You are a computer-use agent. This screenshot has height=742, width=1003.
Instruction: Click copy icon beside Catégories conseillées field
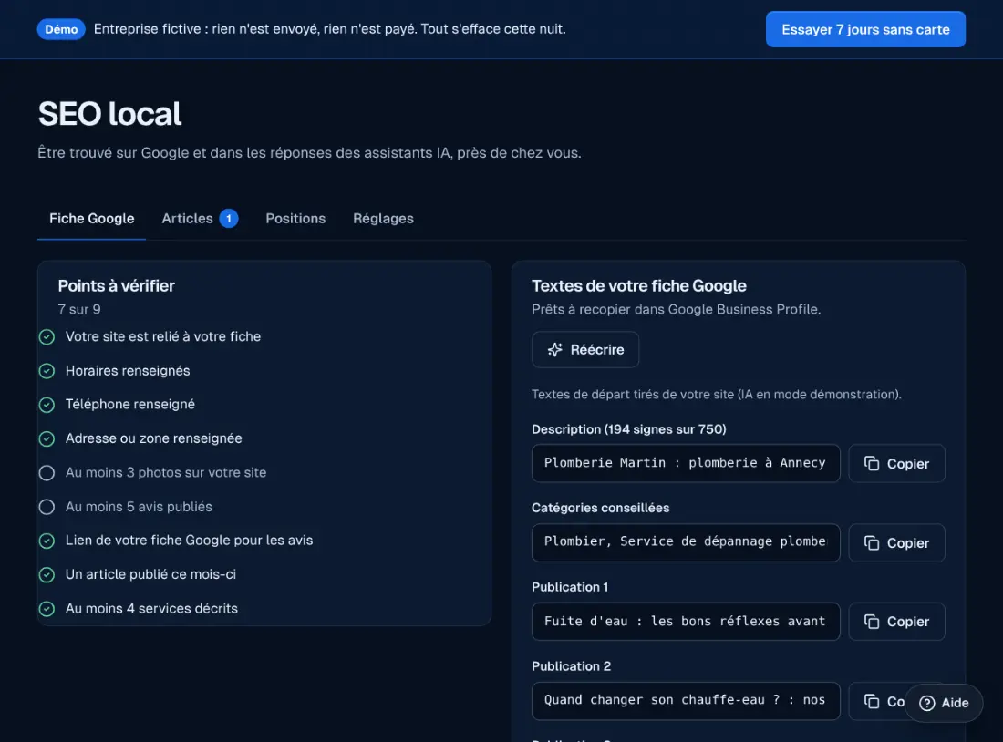(872, 543)
